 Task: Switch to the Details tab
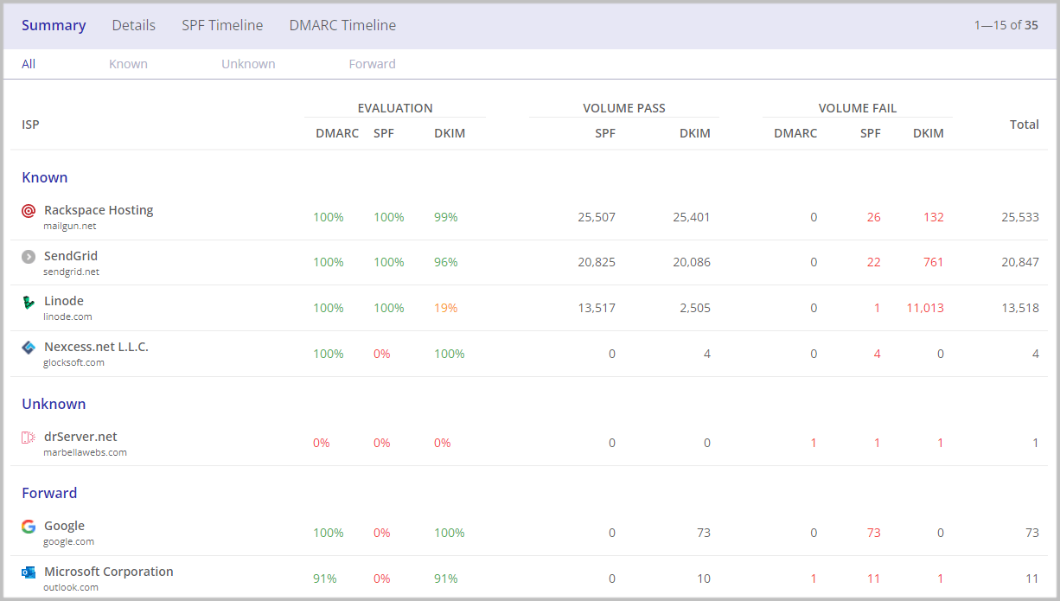coord(134,25)
